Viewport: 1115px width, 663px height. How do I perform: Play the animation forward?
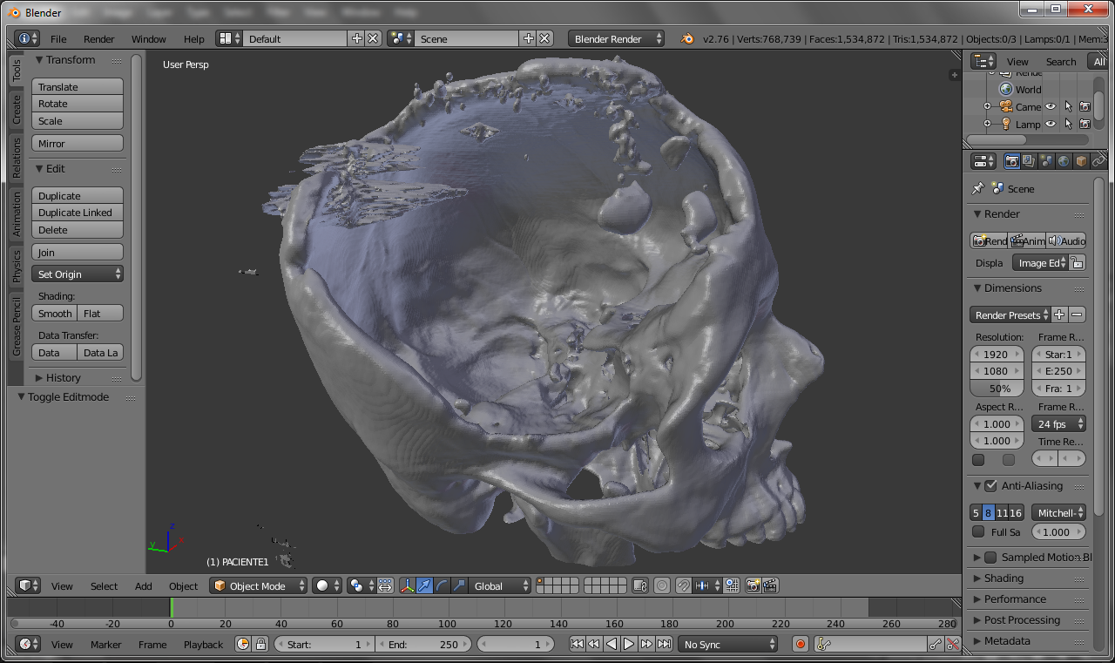coord(629,645)
